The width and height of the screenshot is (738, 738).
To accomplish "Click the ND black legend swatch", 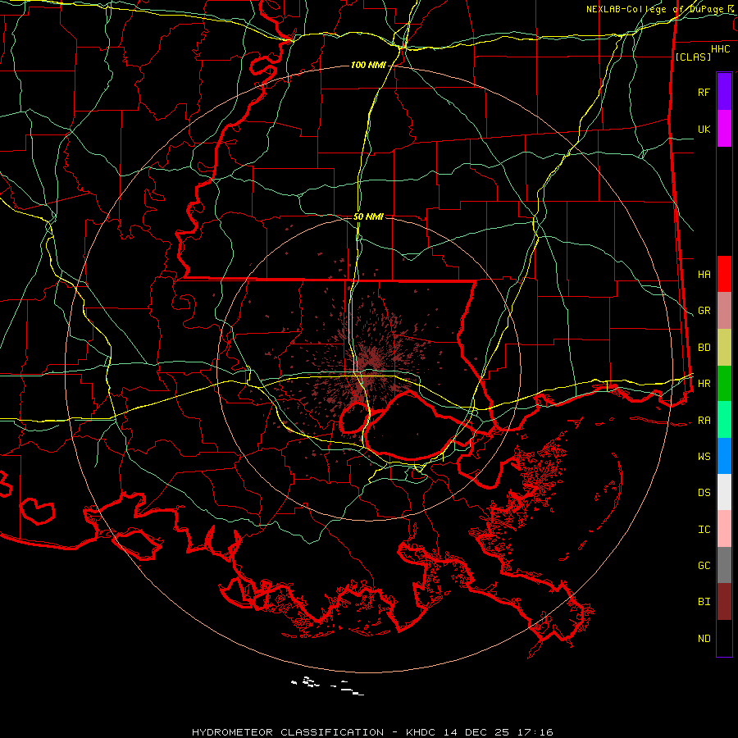I will (724, 638).
